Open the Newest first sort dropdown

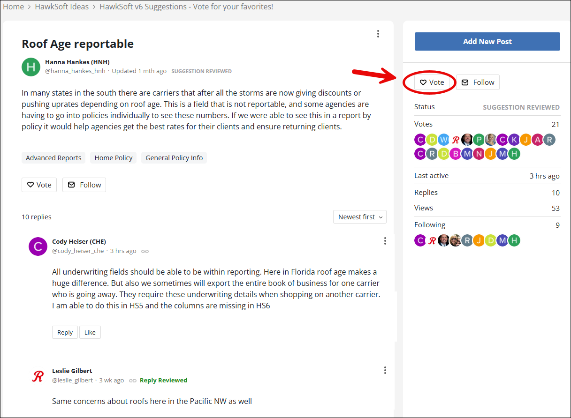pos(359,216)
